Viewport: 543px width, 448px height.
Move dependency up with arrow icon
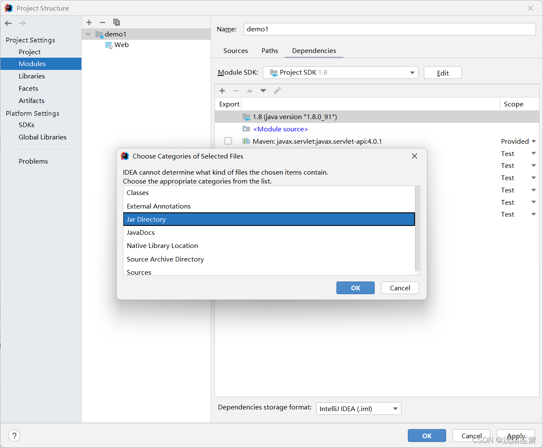pyautogui.click(x=249, y=90)
